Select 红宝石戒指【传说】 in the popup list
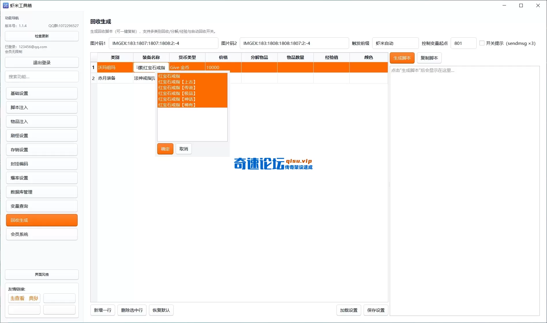Image resolution: width=547 pixels, height=323 pixels. pos(177,88)
